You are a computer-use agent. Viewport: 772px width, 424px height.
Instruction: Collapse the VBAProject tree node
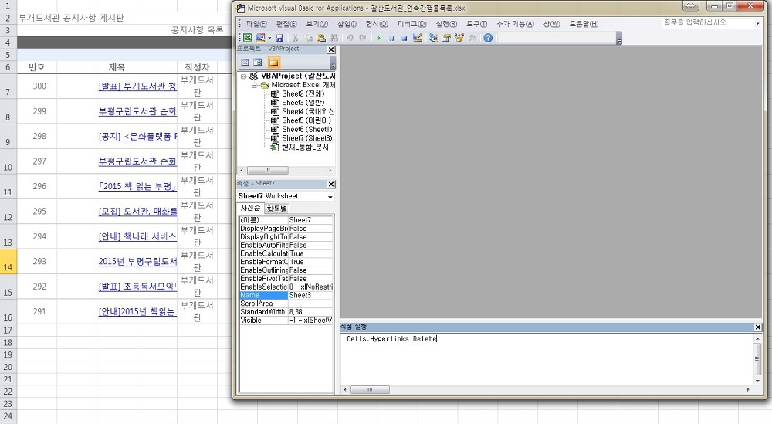click(x=243, y=76)
